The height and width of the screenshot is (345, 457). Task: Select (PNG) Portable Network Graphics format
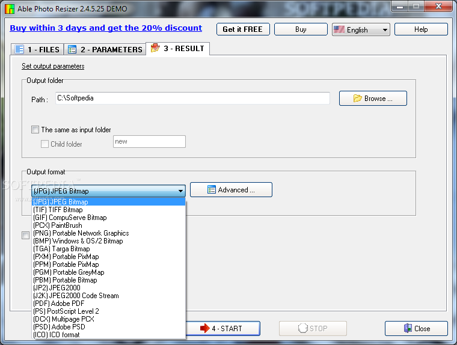tap(108, 233)
